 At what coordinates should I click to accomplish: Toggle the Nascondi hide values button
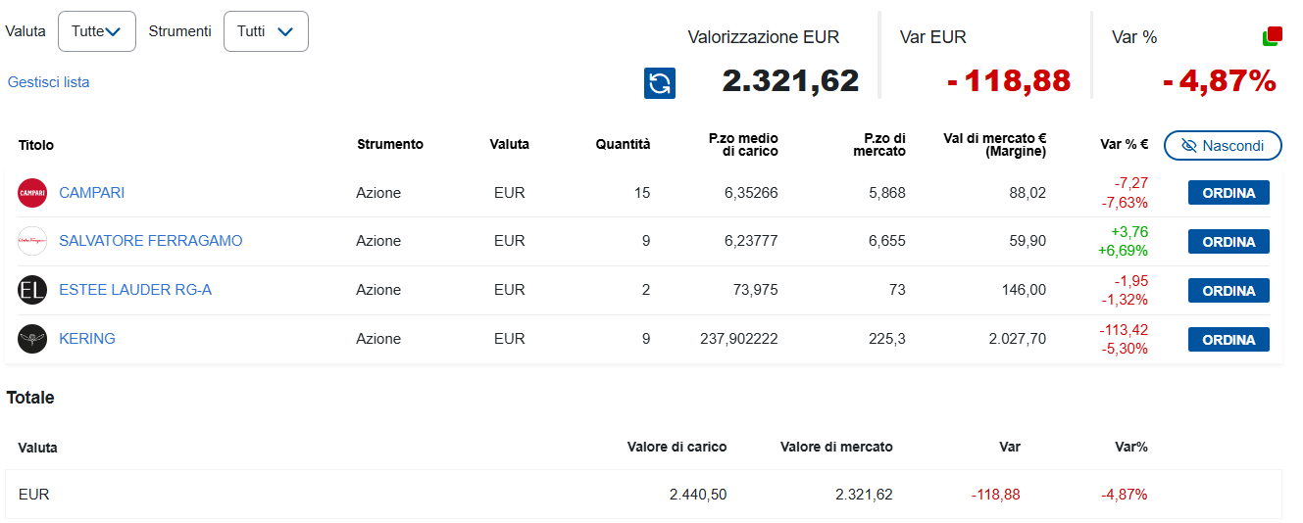click(1223, 146)
